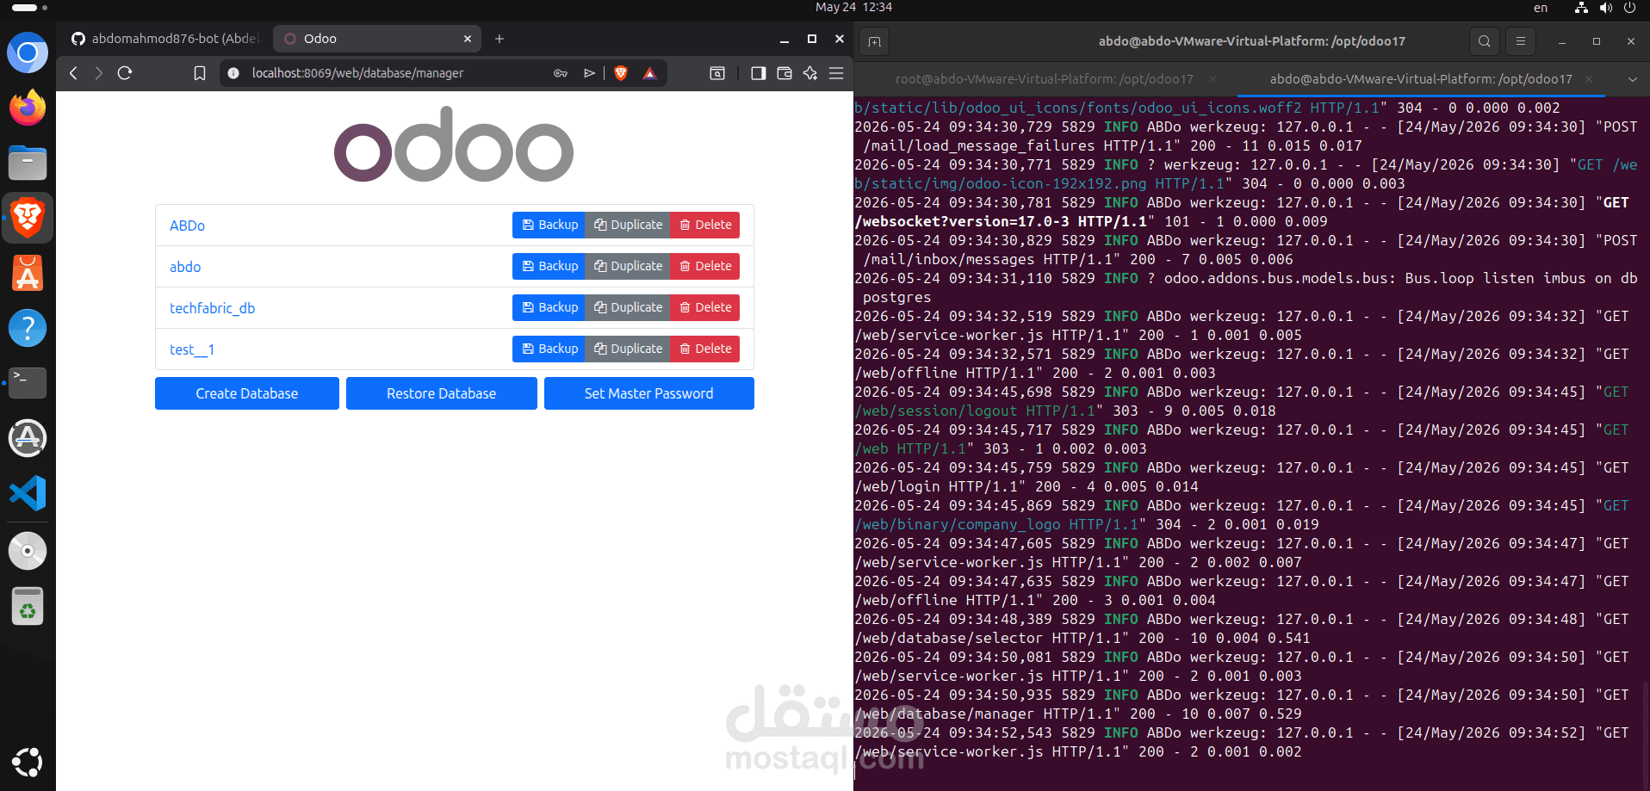This screenshot has height=791, width=1650.
Task: Switch to abdomahmod876-bot GitHub tab
Action: tap(164, 39)
